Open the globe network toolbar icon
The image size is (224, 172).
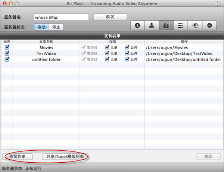click(195, 25)
